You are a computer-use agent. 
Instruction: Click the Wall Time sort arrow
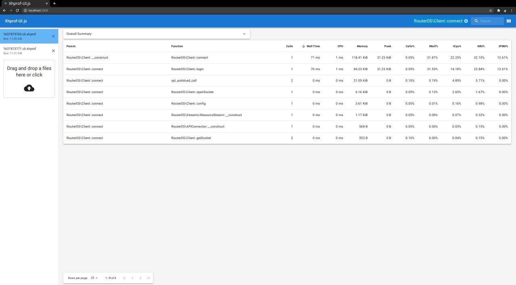coord(303,46)
